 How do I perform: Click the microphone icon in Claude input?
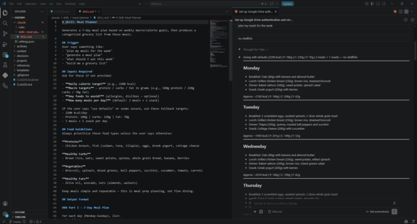[x=394, y=203]
